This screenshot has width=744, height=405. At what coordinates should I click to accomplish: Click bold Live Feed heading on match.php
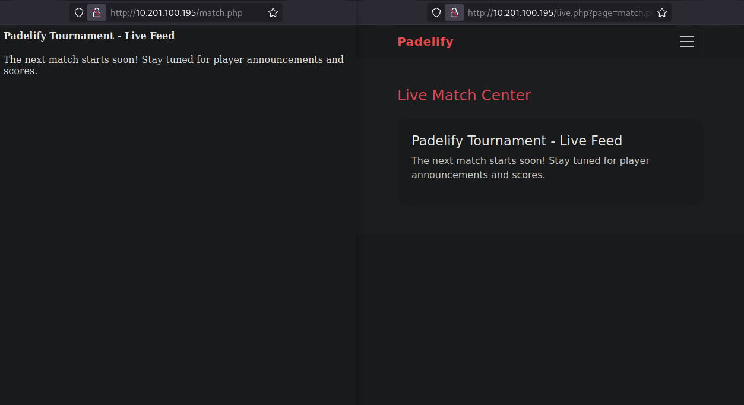(x=89, y=36)
